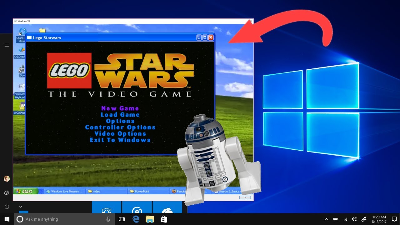
Task: Open Task View on the taskbar
Action: tap(122, 219)
